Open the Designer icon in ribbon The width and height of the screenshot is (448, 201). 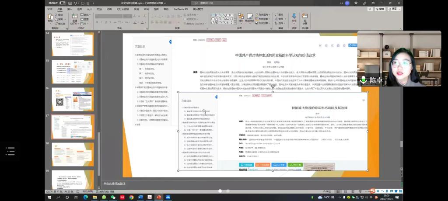tap(305, 18)
